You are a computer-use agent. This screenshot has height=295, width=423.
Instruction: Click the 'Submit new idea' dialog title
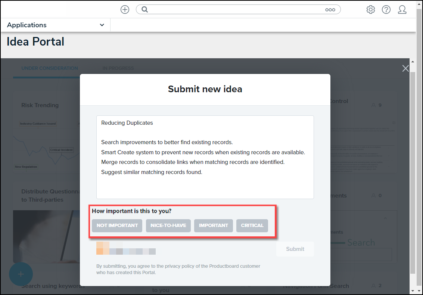tap(205, 89)
